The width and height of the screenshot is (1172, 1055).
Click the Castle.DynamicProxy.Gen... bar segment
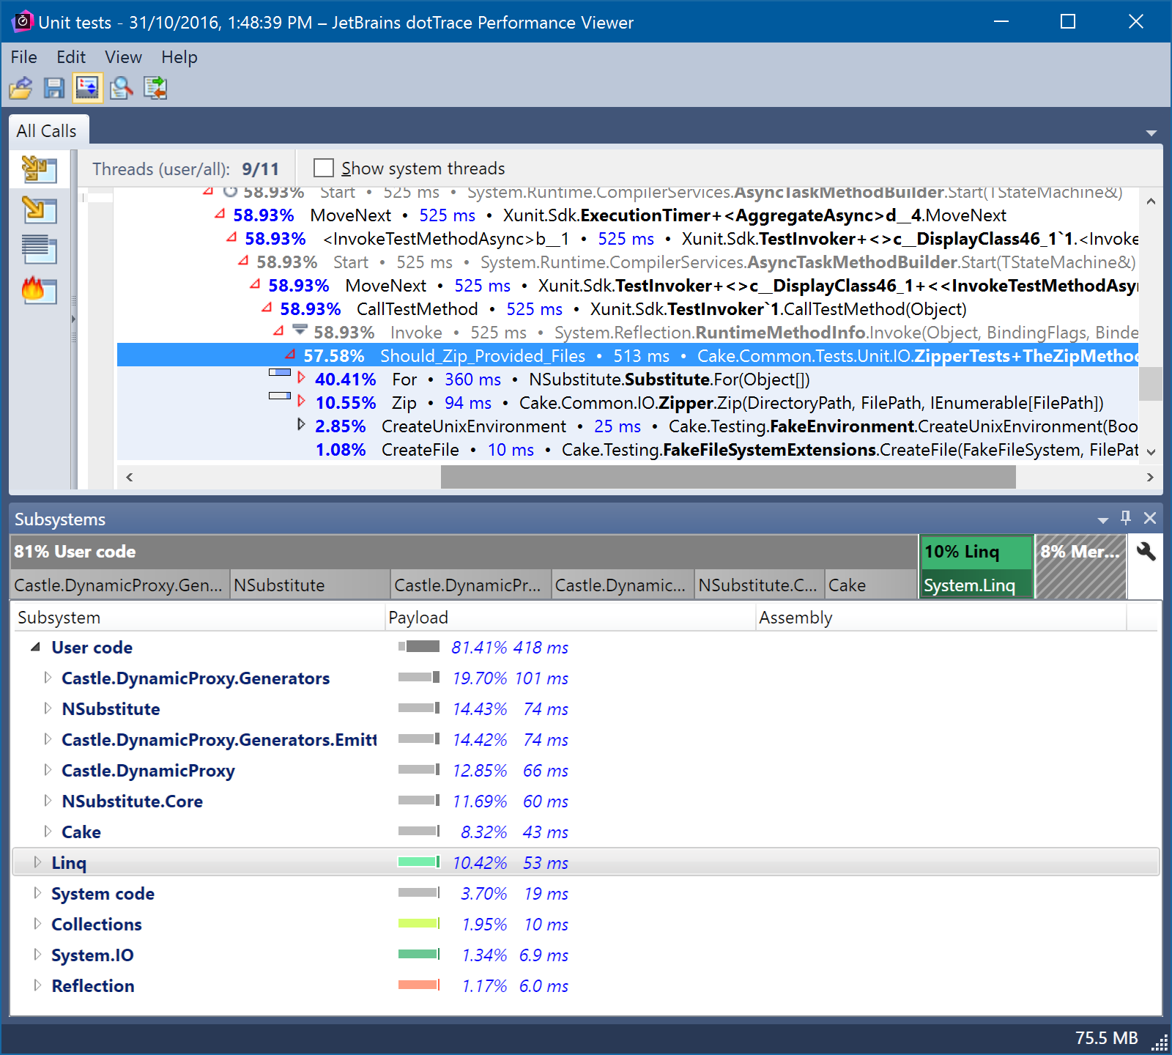tap(120, 585)
